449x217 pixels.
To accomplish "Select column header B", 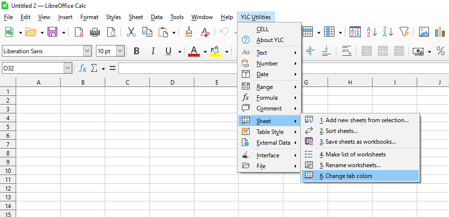I will click(x=83, y=83).
